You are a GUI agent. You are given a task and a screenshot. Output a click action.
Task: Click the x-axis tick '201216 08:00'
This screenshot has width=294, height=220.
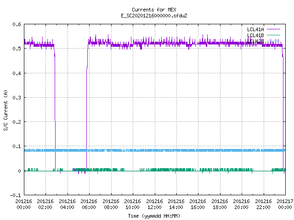pyautogui.click(x=111, y=204)
